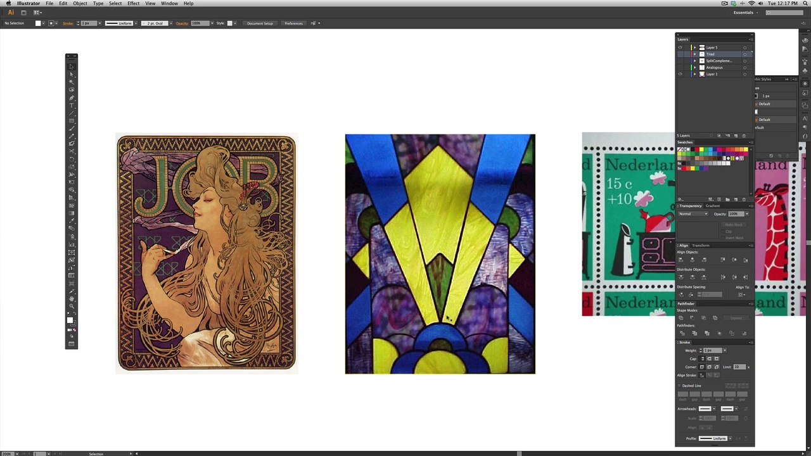Image resolution: width=811 pixels, height=456 pixels.
Task: Open the Window menu
Action: 169,4
